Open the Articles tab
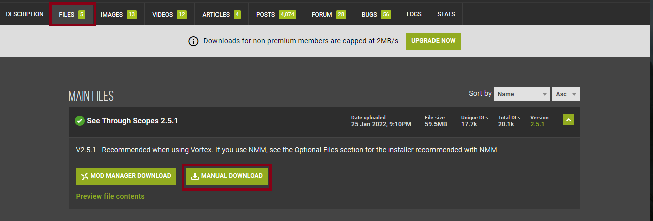The width and height of the screenshot is (653, 221). coord(221,15)
